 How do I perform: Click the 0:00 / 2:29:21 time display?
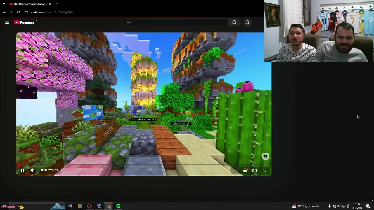pyautogui.click(x=50, y=170)
